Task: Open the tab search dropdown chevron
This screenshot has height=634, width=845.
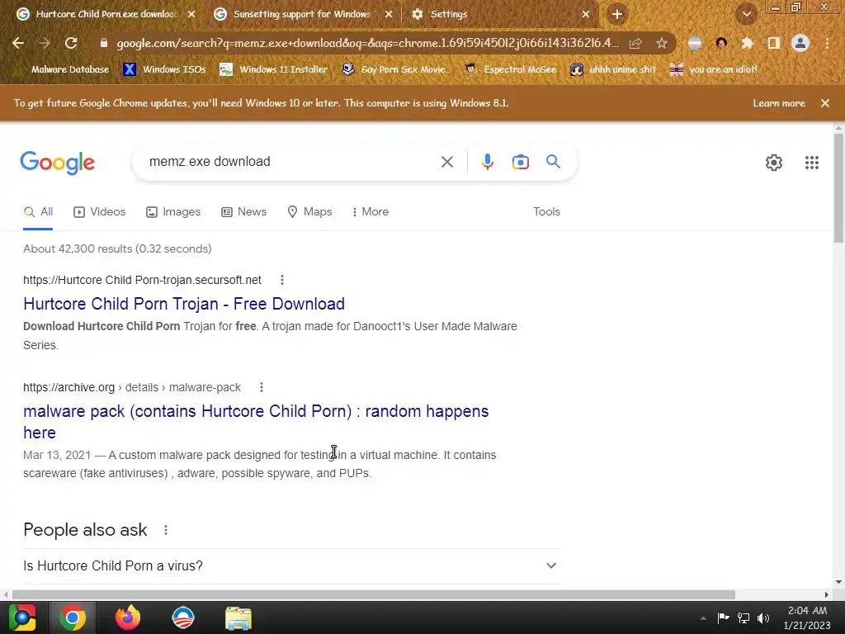Action: point(747,14)
